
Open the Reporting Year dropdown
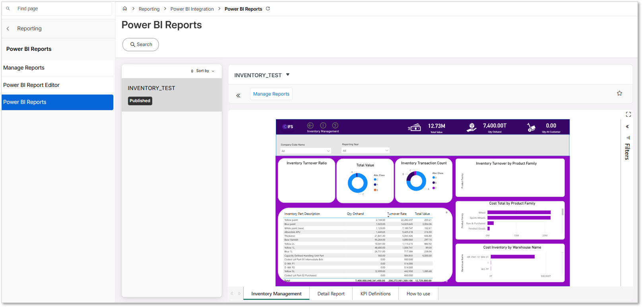(x=365, y=151)
